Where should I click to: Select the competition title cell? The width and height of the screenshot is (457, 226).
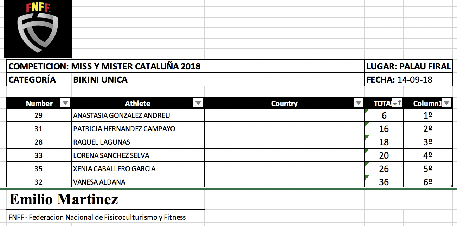[x=105, y=66]
